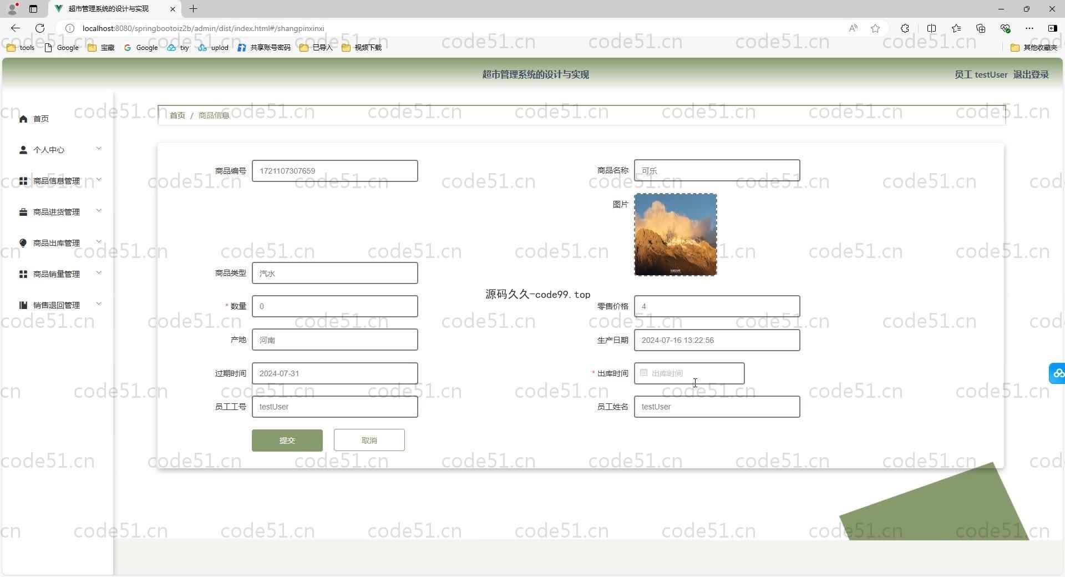
Task: Click the 商品信息 breadcrumb item
Action: 214,115
